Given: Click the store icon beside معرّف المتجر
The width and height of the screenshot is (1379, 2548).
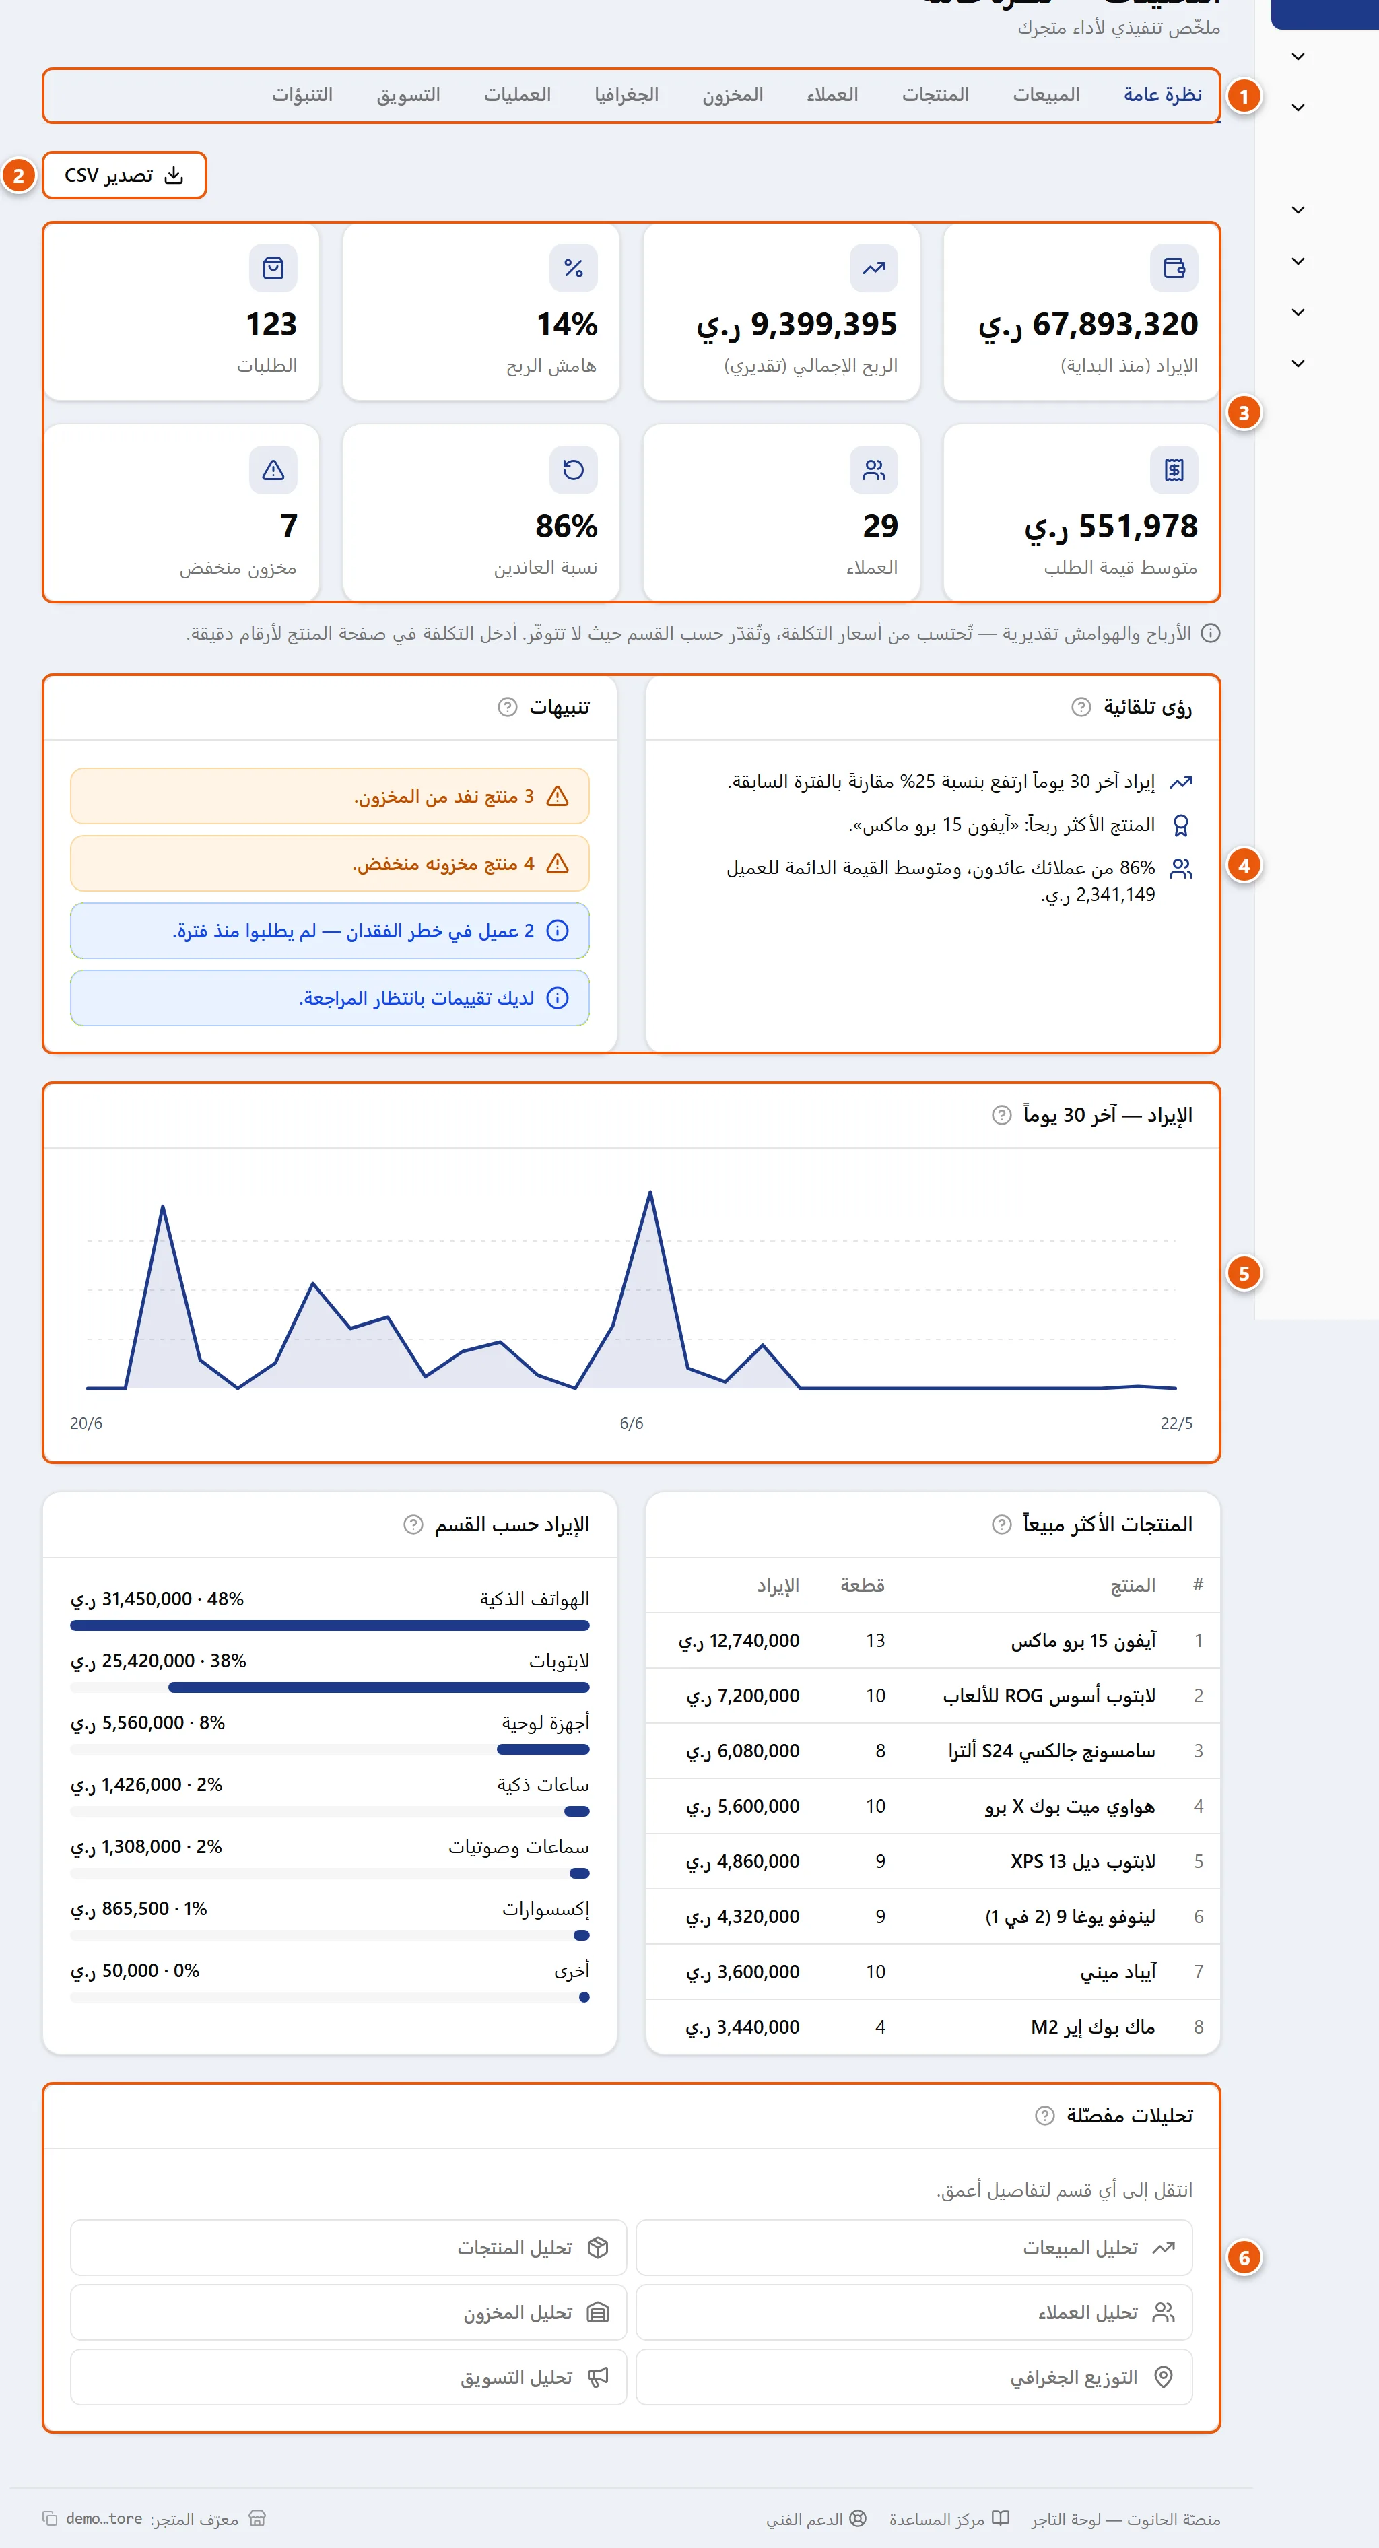Looking at the screenshot, I should pyautogui.click(x=257, y=2518).
